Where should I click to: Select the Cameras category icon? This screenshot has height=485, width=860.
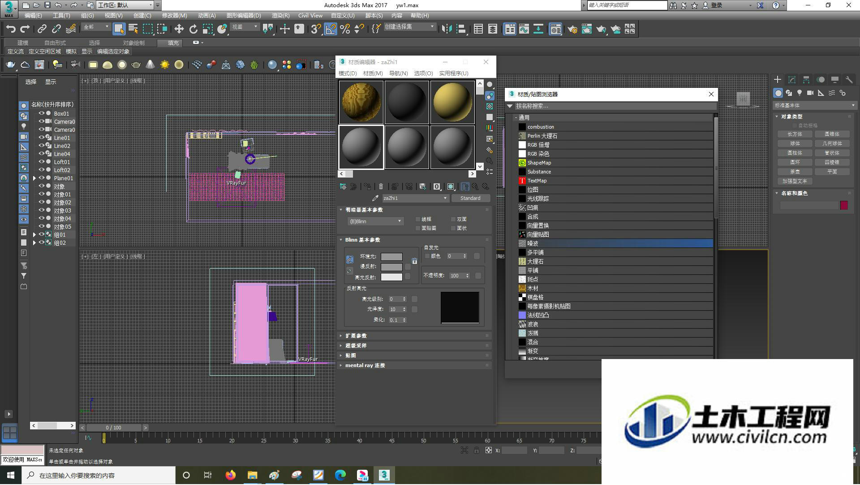point(810,93)
